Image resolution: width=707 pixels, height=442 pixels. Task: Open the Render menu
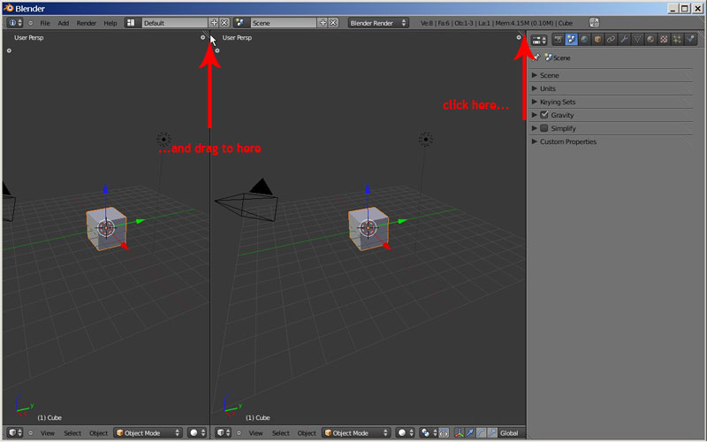coord(87,22)
